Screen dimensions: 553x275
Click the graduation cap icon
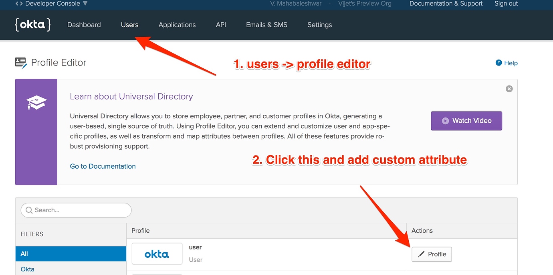point(36,103)
